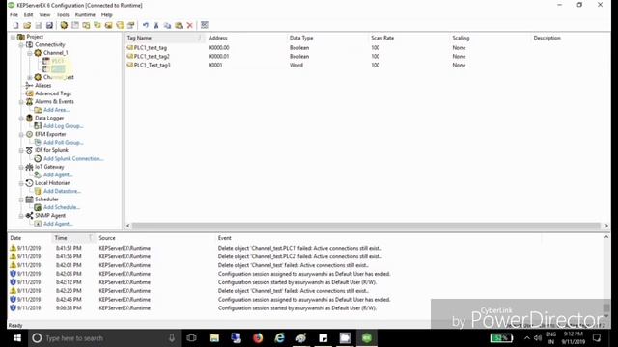
Task: Collapse the IoT Gateway node
Action: coord(21,167)
